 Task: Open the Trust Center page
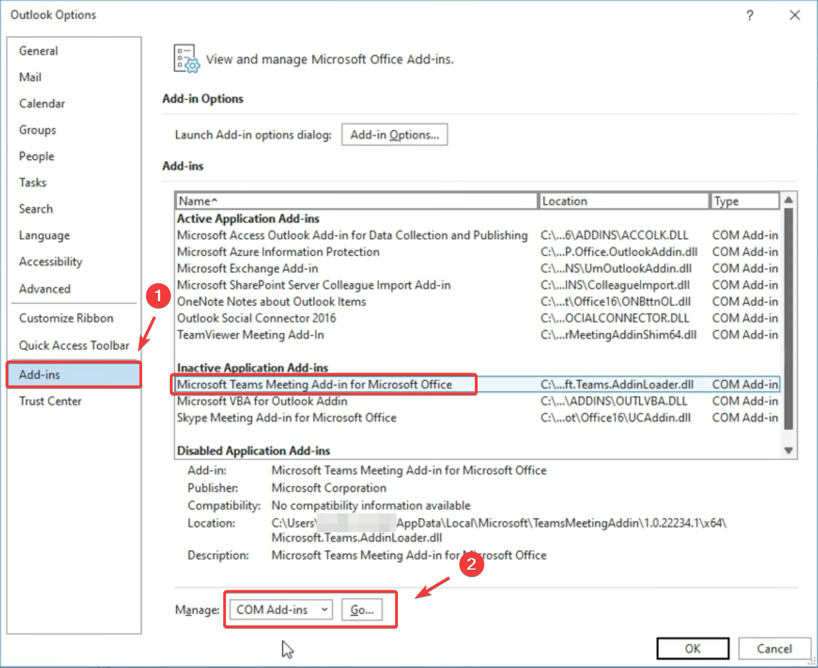[x=51, y=401]
